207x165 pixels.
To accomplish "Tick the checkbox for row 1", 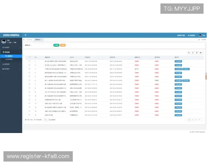I will coord(30,61).
